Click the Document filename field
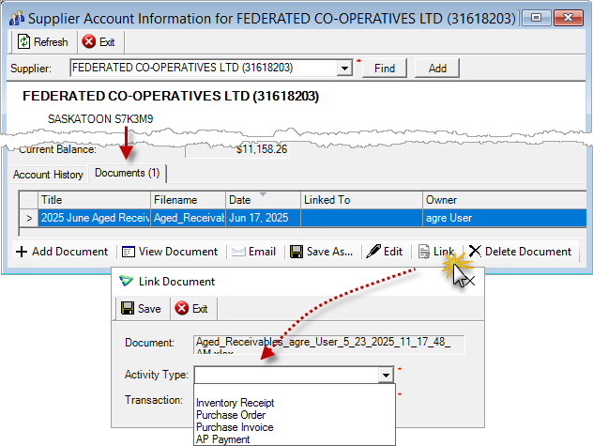The height and width of the screenshot is (446, 593). 329,345
